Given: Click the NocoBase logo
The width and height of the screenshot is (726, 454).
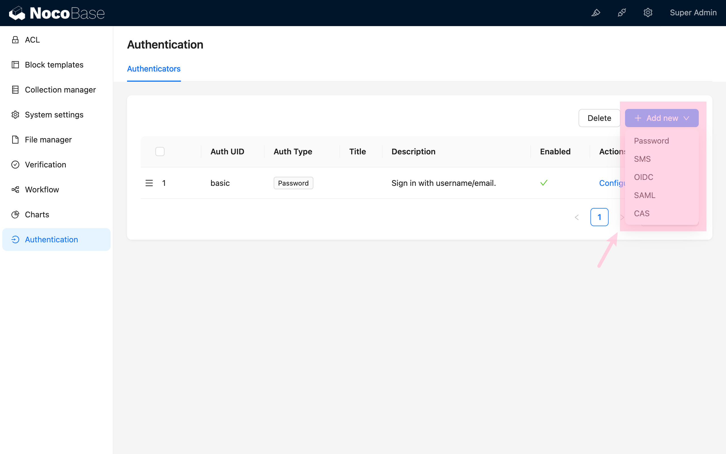Looking at the screenshot, I should click(57, 13).
